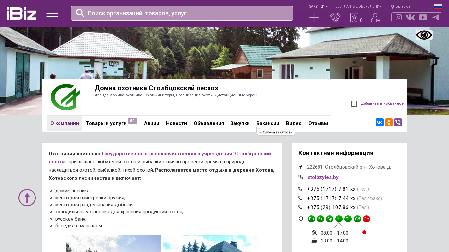Viewport: 449px width, 252px height.
Task: Click the address '222681, Столбцовский р-н, Хотова д.'
Action: point(349,167)
